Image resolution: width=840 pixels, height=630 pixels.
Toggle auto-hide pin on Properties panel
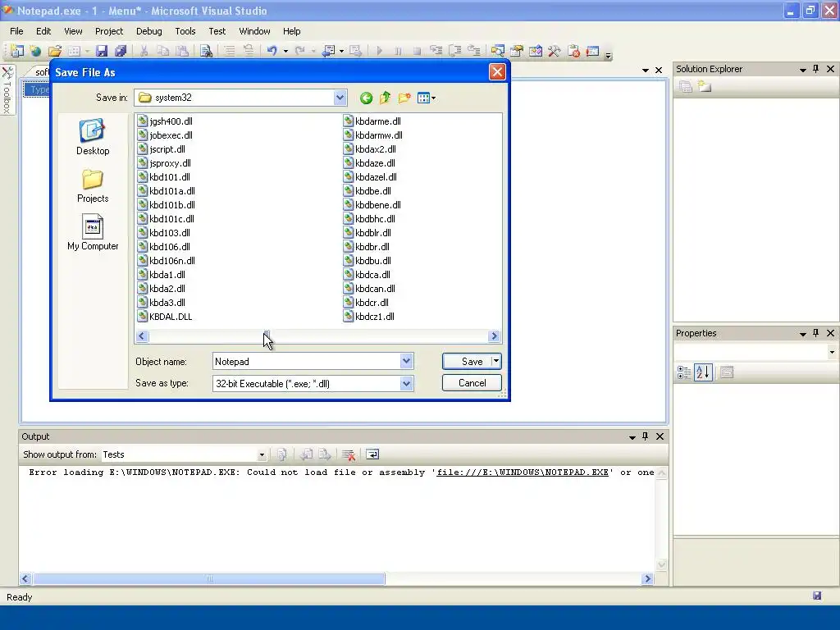pos(816,333)
